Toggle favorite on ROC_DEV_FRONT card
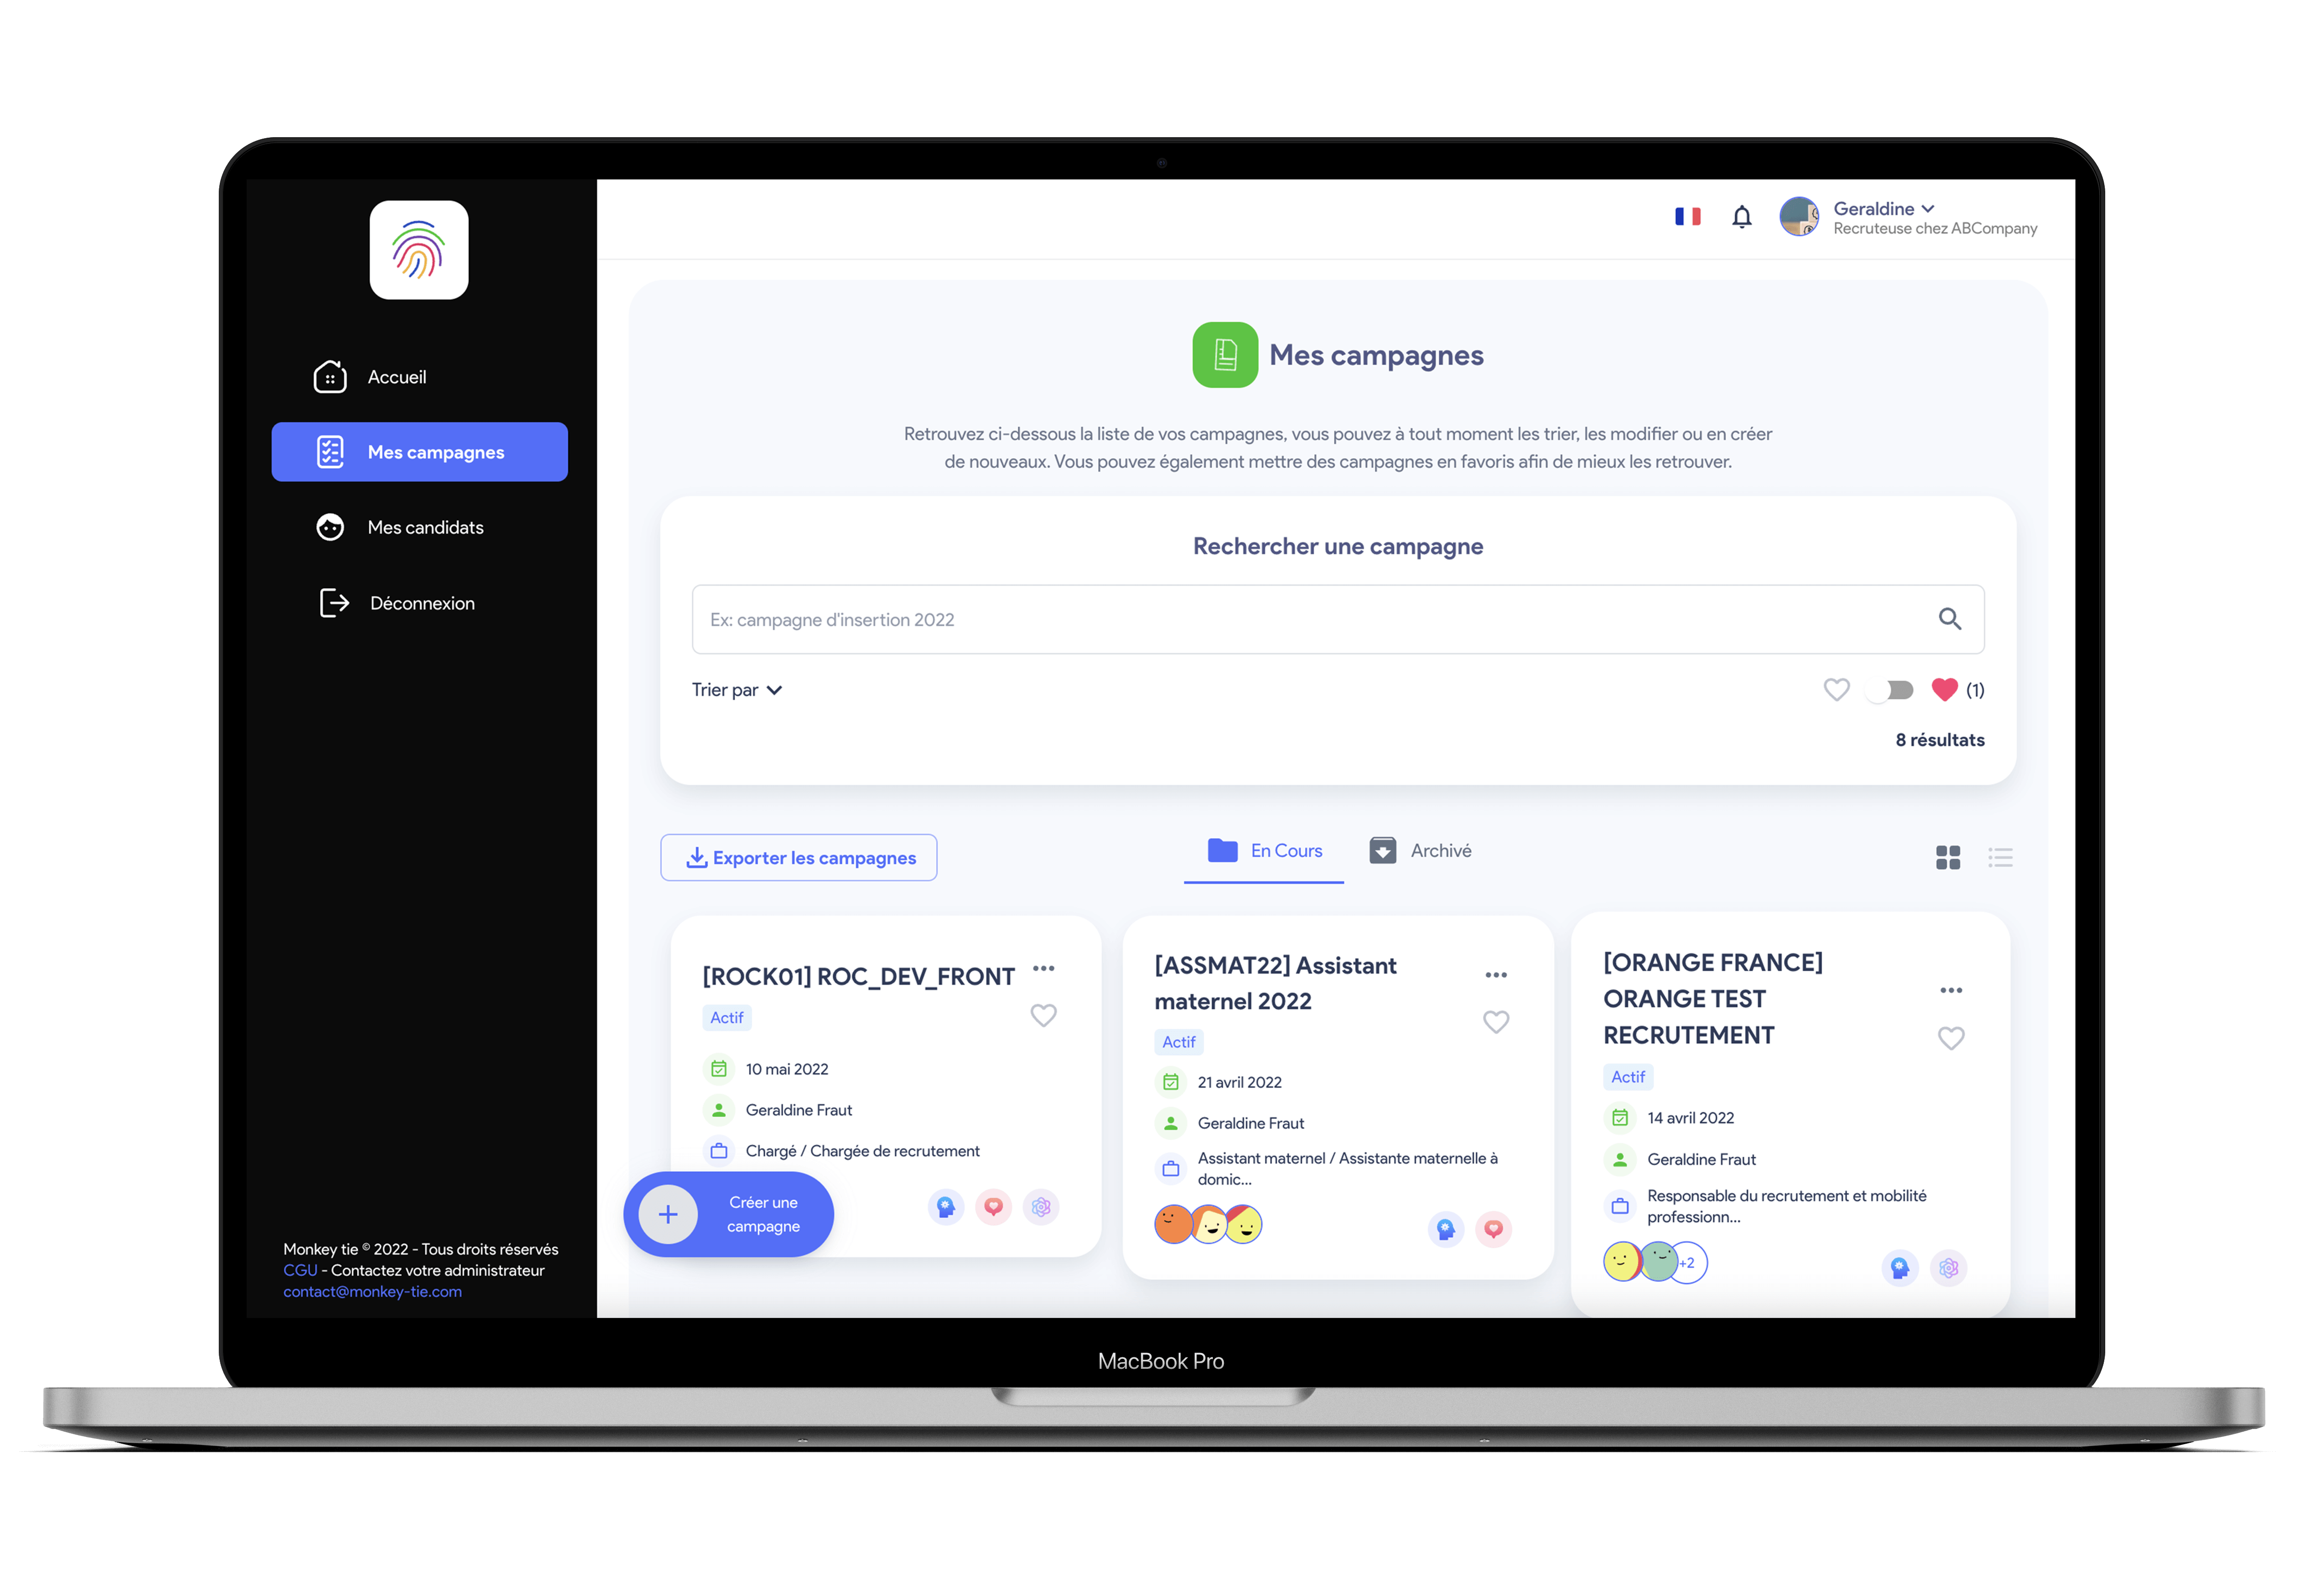 [x=1043, y=1015]
